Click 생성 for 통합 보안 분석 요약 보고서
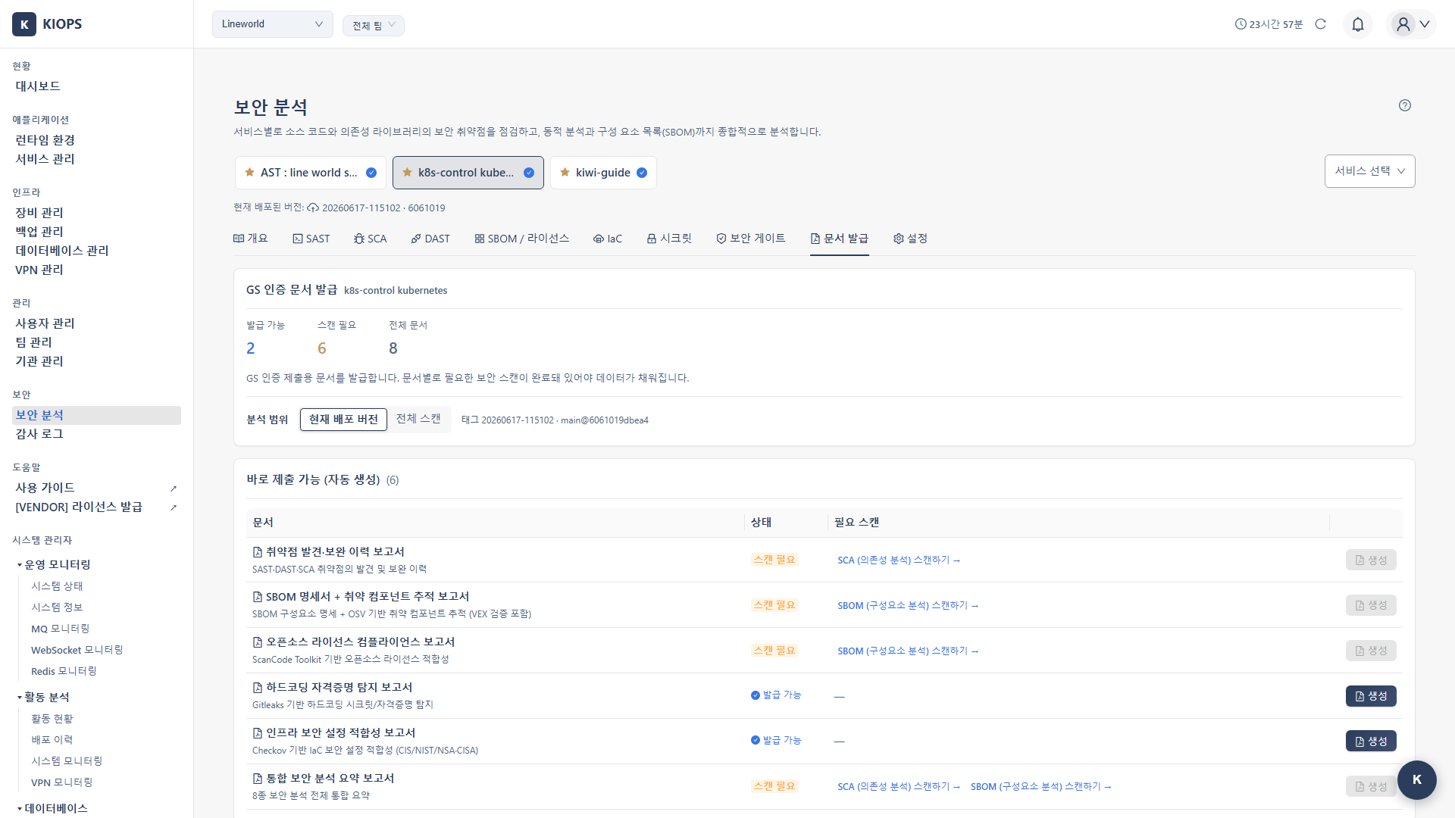This screenshot has height=818, width=1455. pyautogui.click(x=1371, y=787)
